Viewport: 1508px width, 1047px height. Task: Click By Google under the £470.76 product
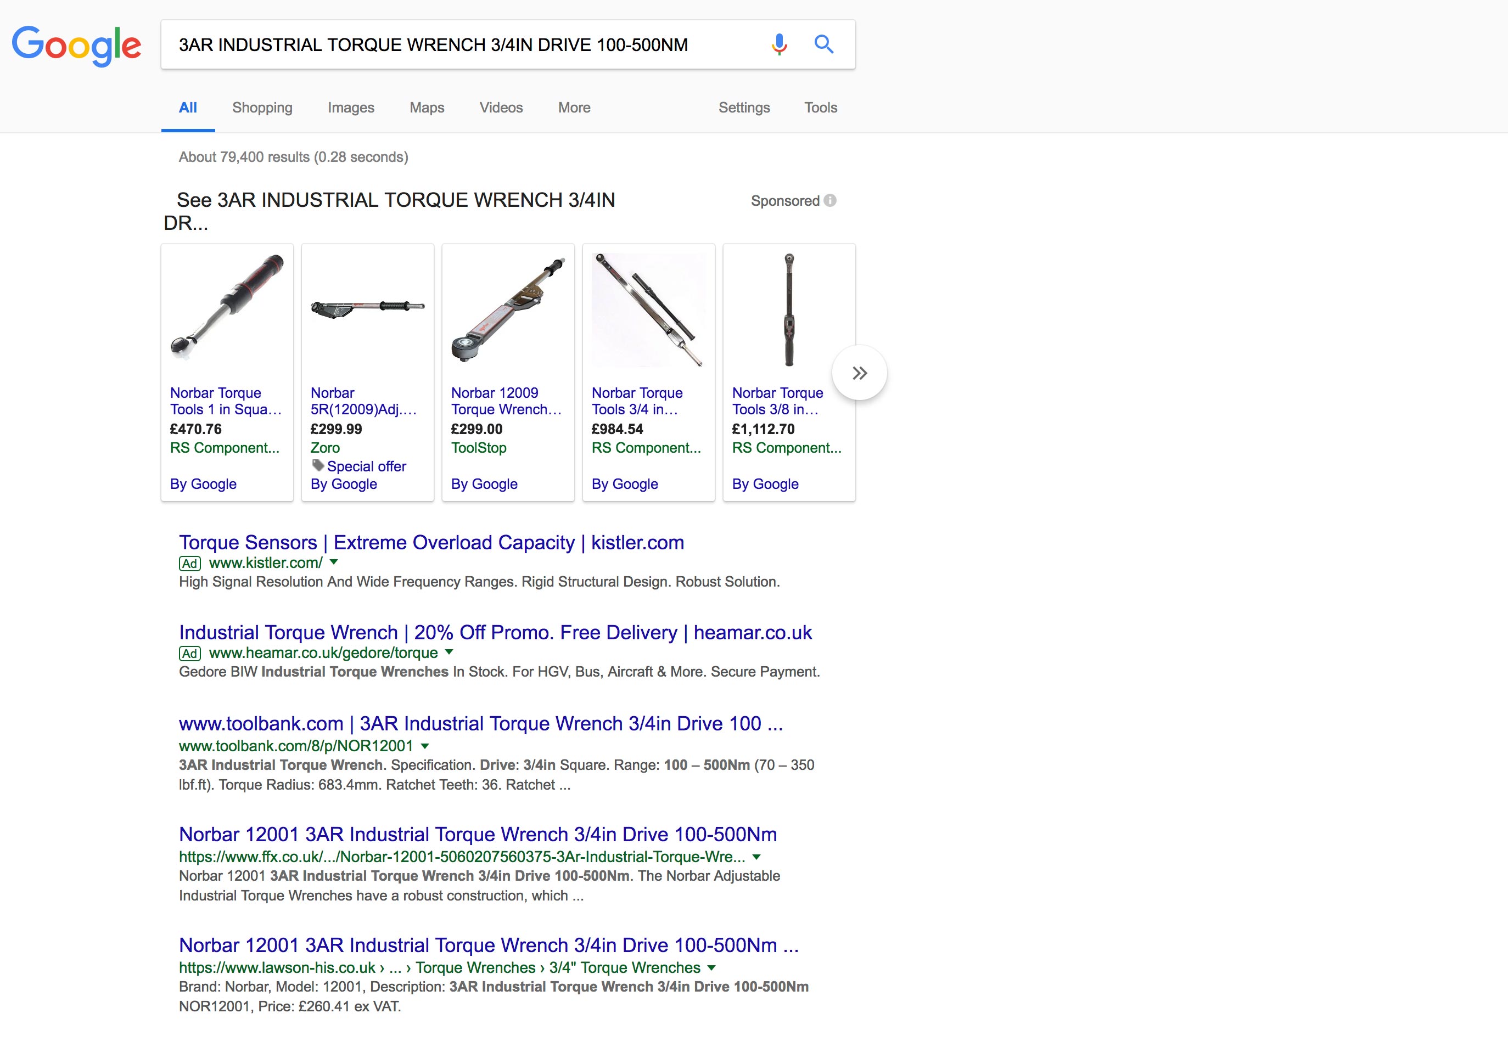click(203, 484)
